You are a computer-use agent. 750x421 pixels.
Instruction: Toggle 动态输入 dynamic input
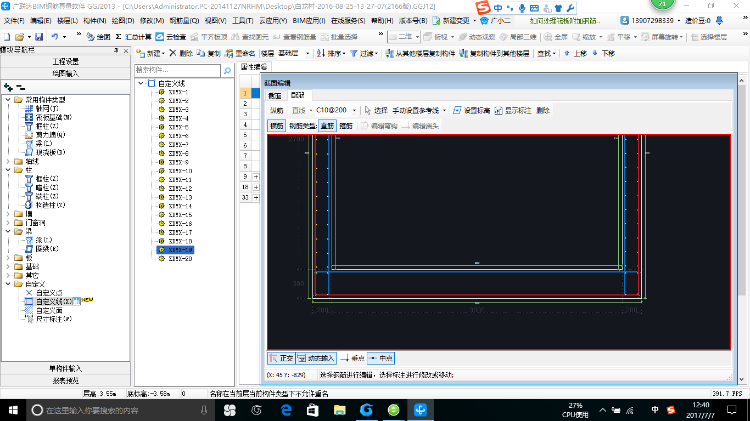click(x=316, y=358)
